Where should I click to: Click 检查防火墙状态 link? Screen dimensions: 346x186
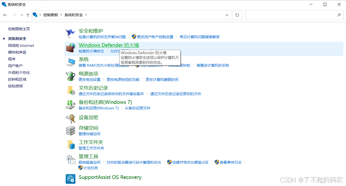(x=91, y=51)
